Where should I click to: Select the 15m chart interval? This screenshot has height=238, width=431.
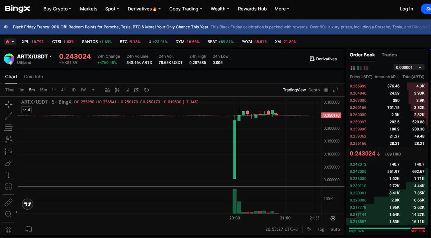[x=43, y=90]
